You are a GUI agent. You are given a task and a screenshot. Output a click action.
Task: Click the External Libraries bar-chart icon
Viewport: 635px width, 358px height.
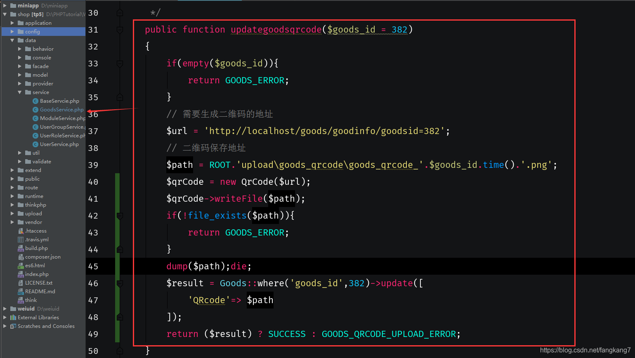(x=13, y=318)
